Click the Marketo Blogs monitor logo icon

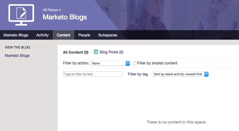21,15
